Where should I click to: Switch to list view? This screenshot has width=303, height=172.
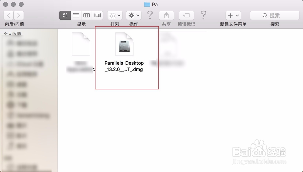[76, 15]
